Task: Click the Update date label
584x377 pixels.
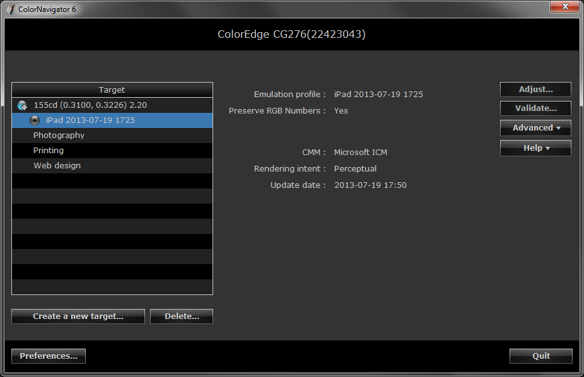Action: 298,185
